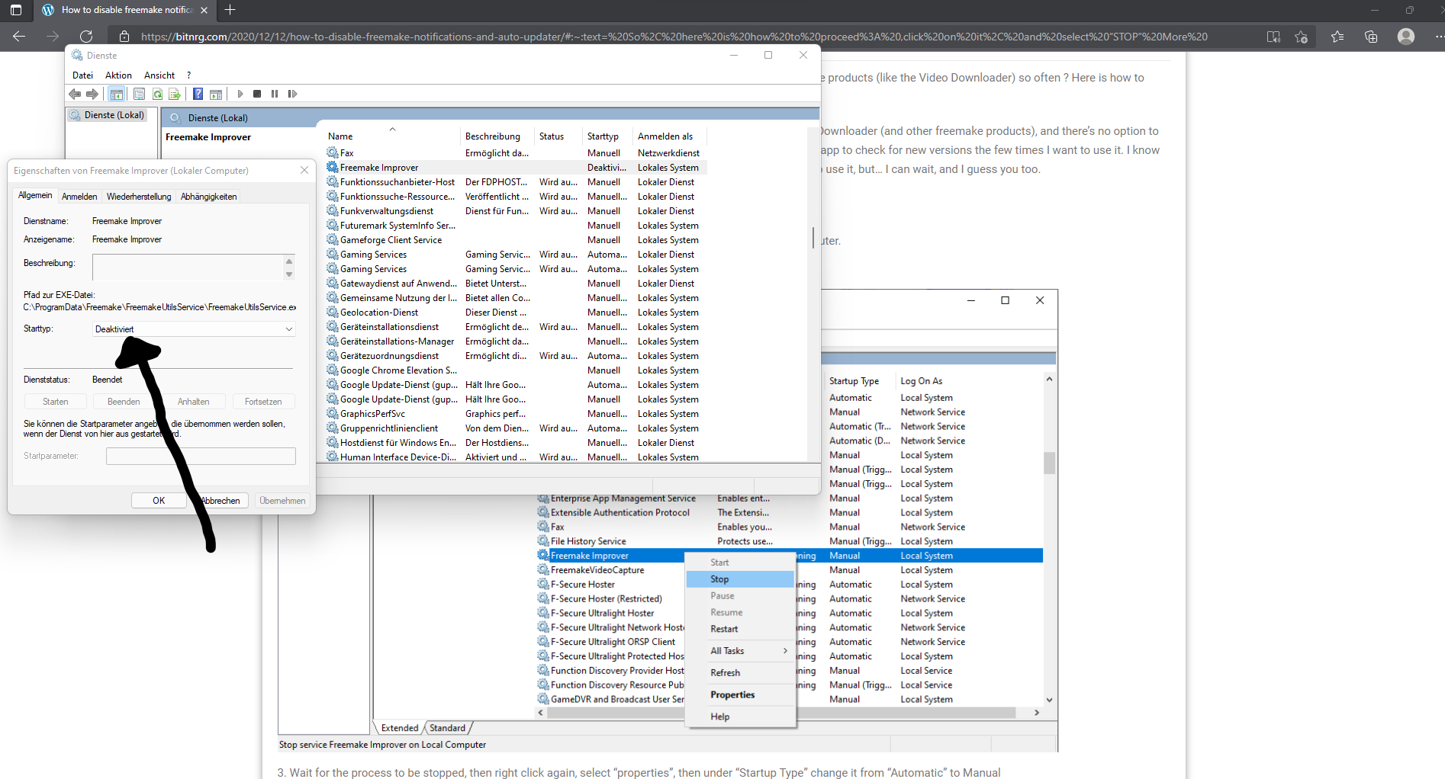Switch to the Abhängigkeiten tab
Screen dimensions: 1445x779
coord(208,197)
